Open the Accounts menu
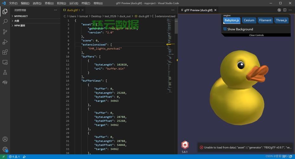The width and height of the screenshot is (295, 159). tap(5, 139)
